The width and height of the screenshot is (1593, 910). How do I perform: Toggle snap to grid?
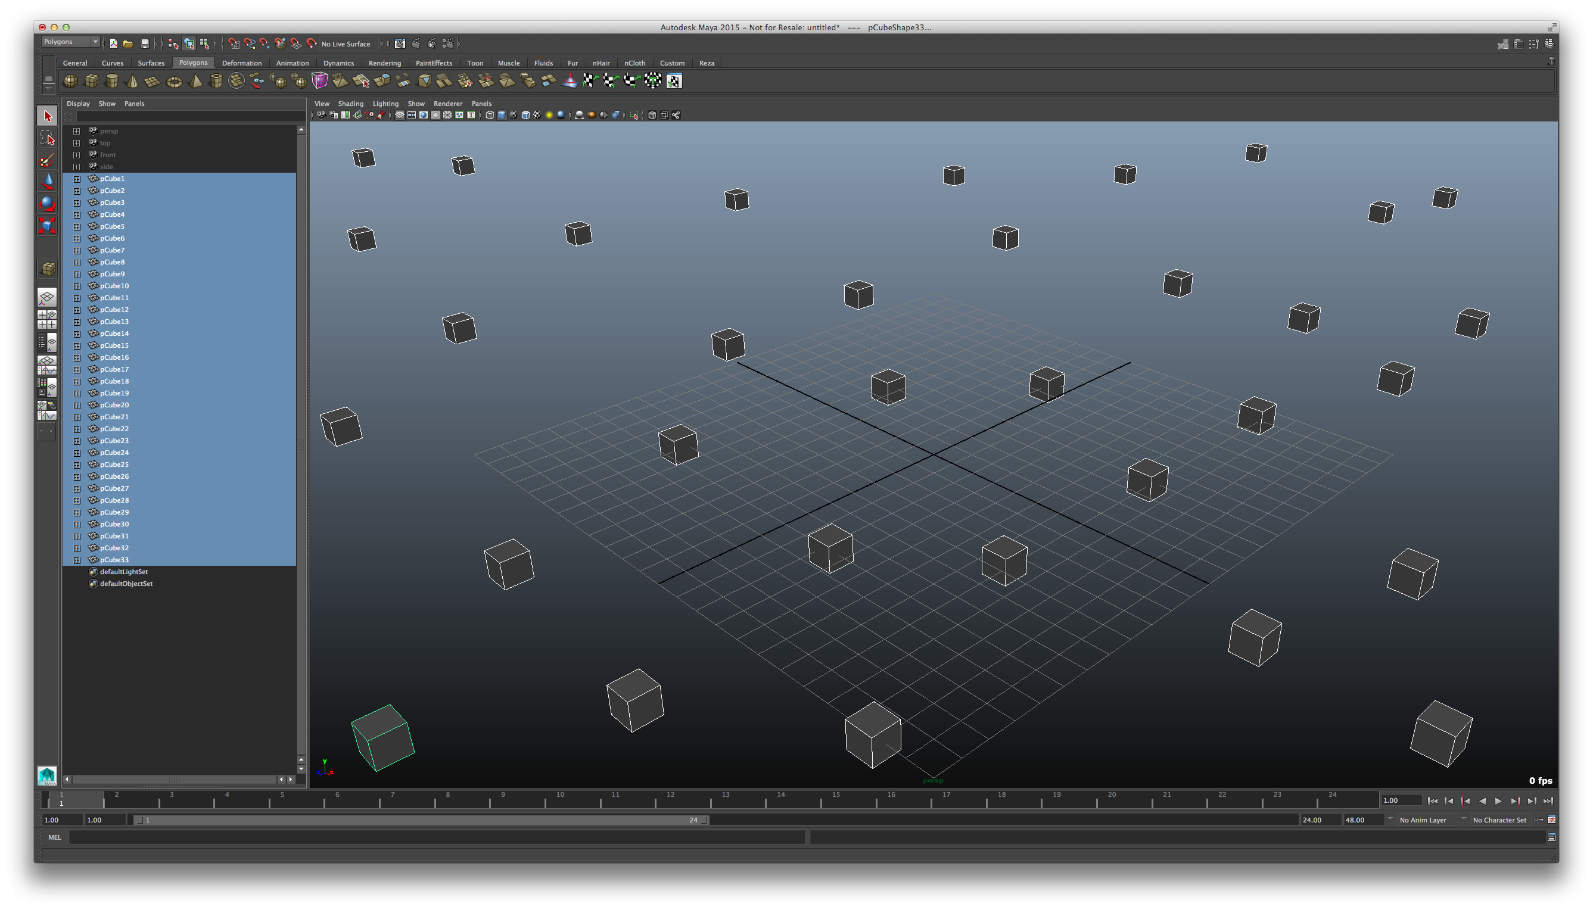[x=235, y=43]
